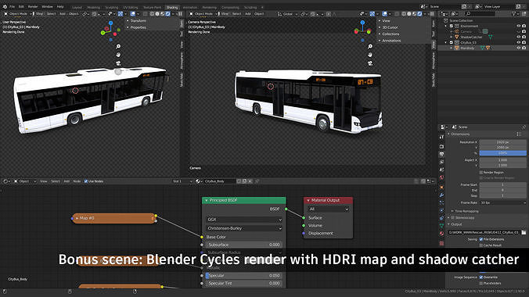Expand the Time Remapping section
This screenshot has height=297, width=529.
coord(466,211)
